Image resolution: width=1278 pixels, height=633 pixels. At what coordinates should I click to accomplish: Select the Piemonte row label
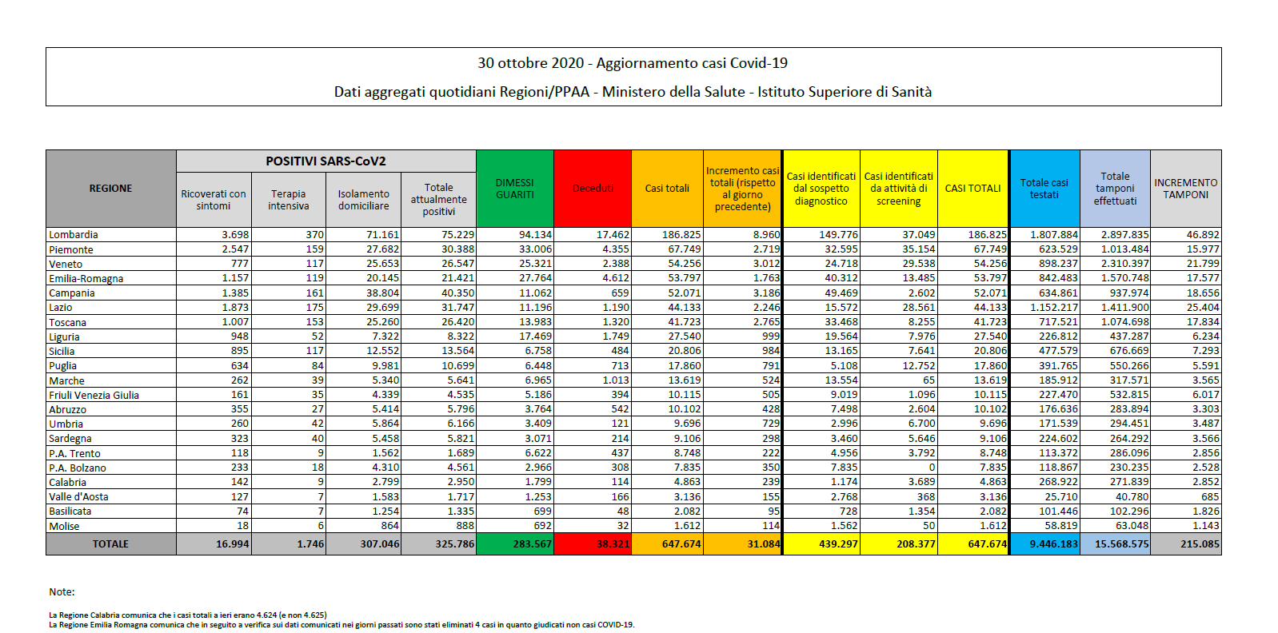71,249
